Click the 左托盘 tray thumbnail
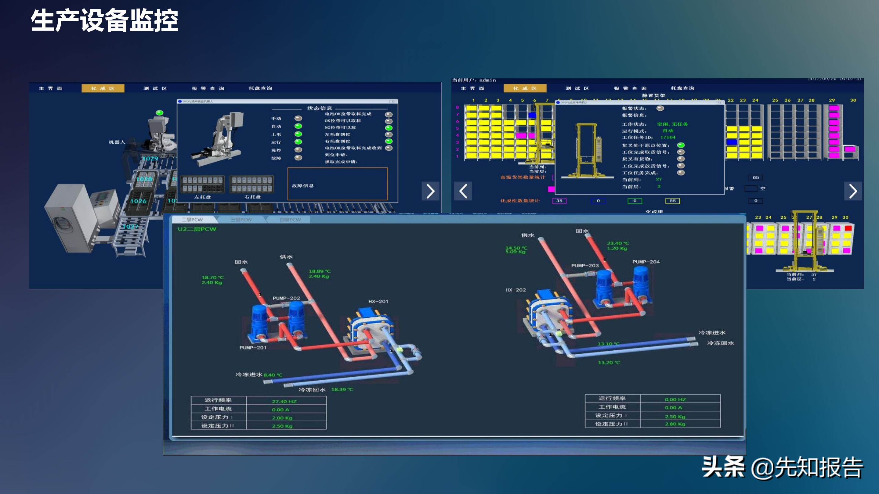The width and height of the screenshot is (879, 494). point(202,184)
